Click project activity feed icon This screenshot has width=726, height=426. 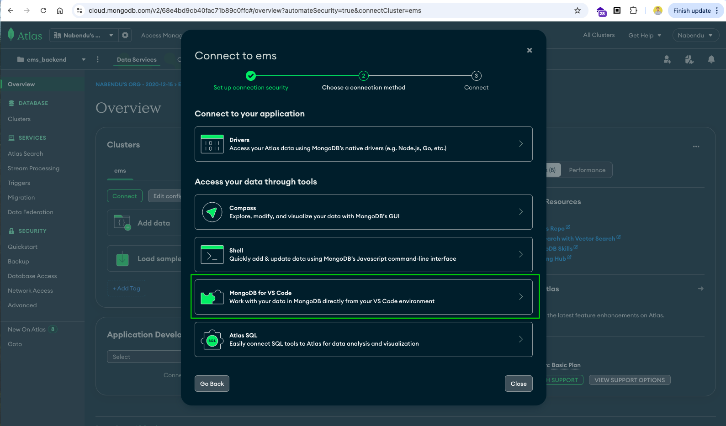689,59
